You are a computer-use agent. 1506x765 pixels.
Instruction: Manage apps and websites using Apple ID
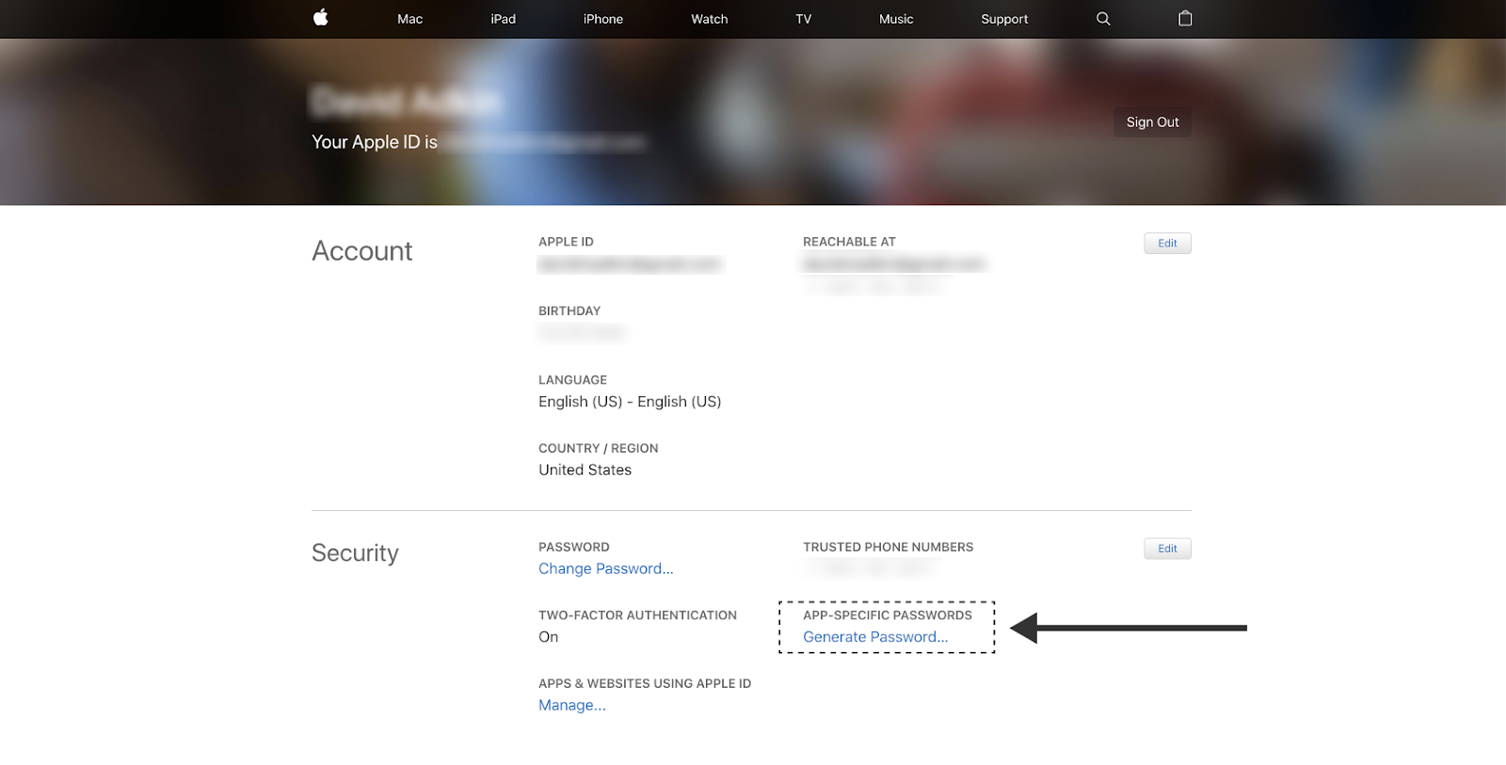[x=571, y=706]
